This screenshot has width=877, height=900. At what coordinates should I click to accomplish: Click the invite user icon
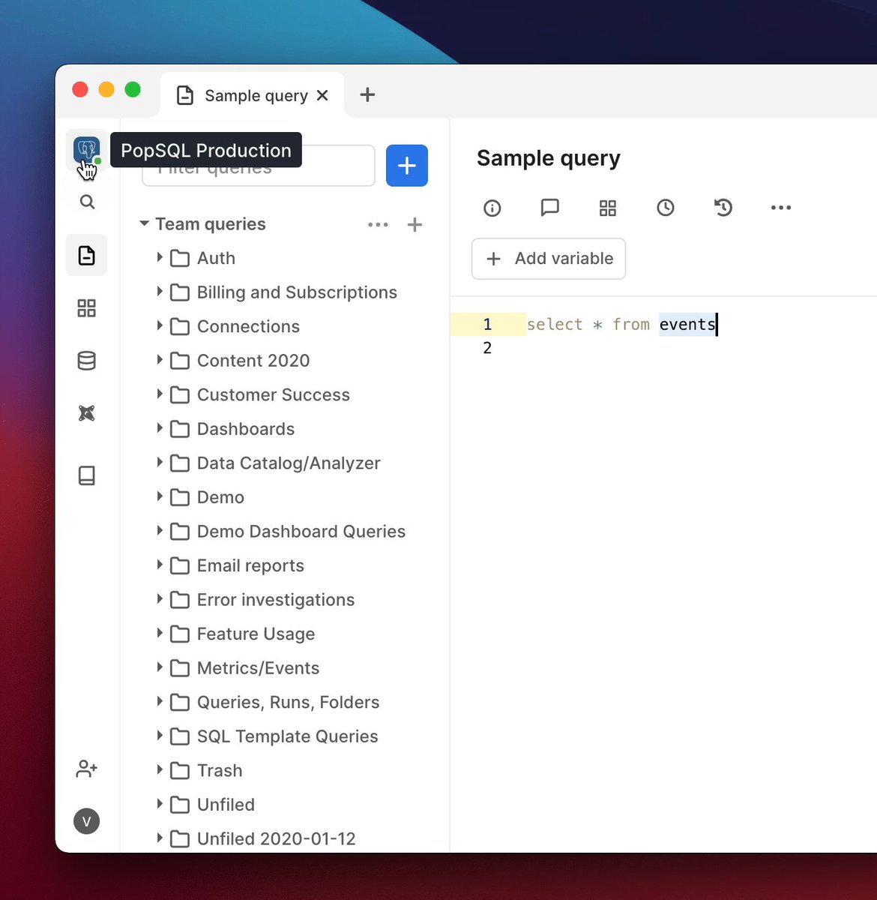[x=87, y=769]
